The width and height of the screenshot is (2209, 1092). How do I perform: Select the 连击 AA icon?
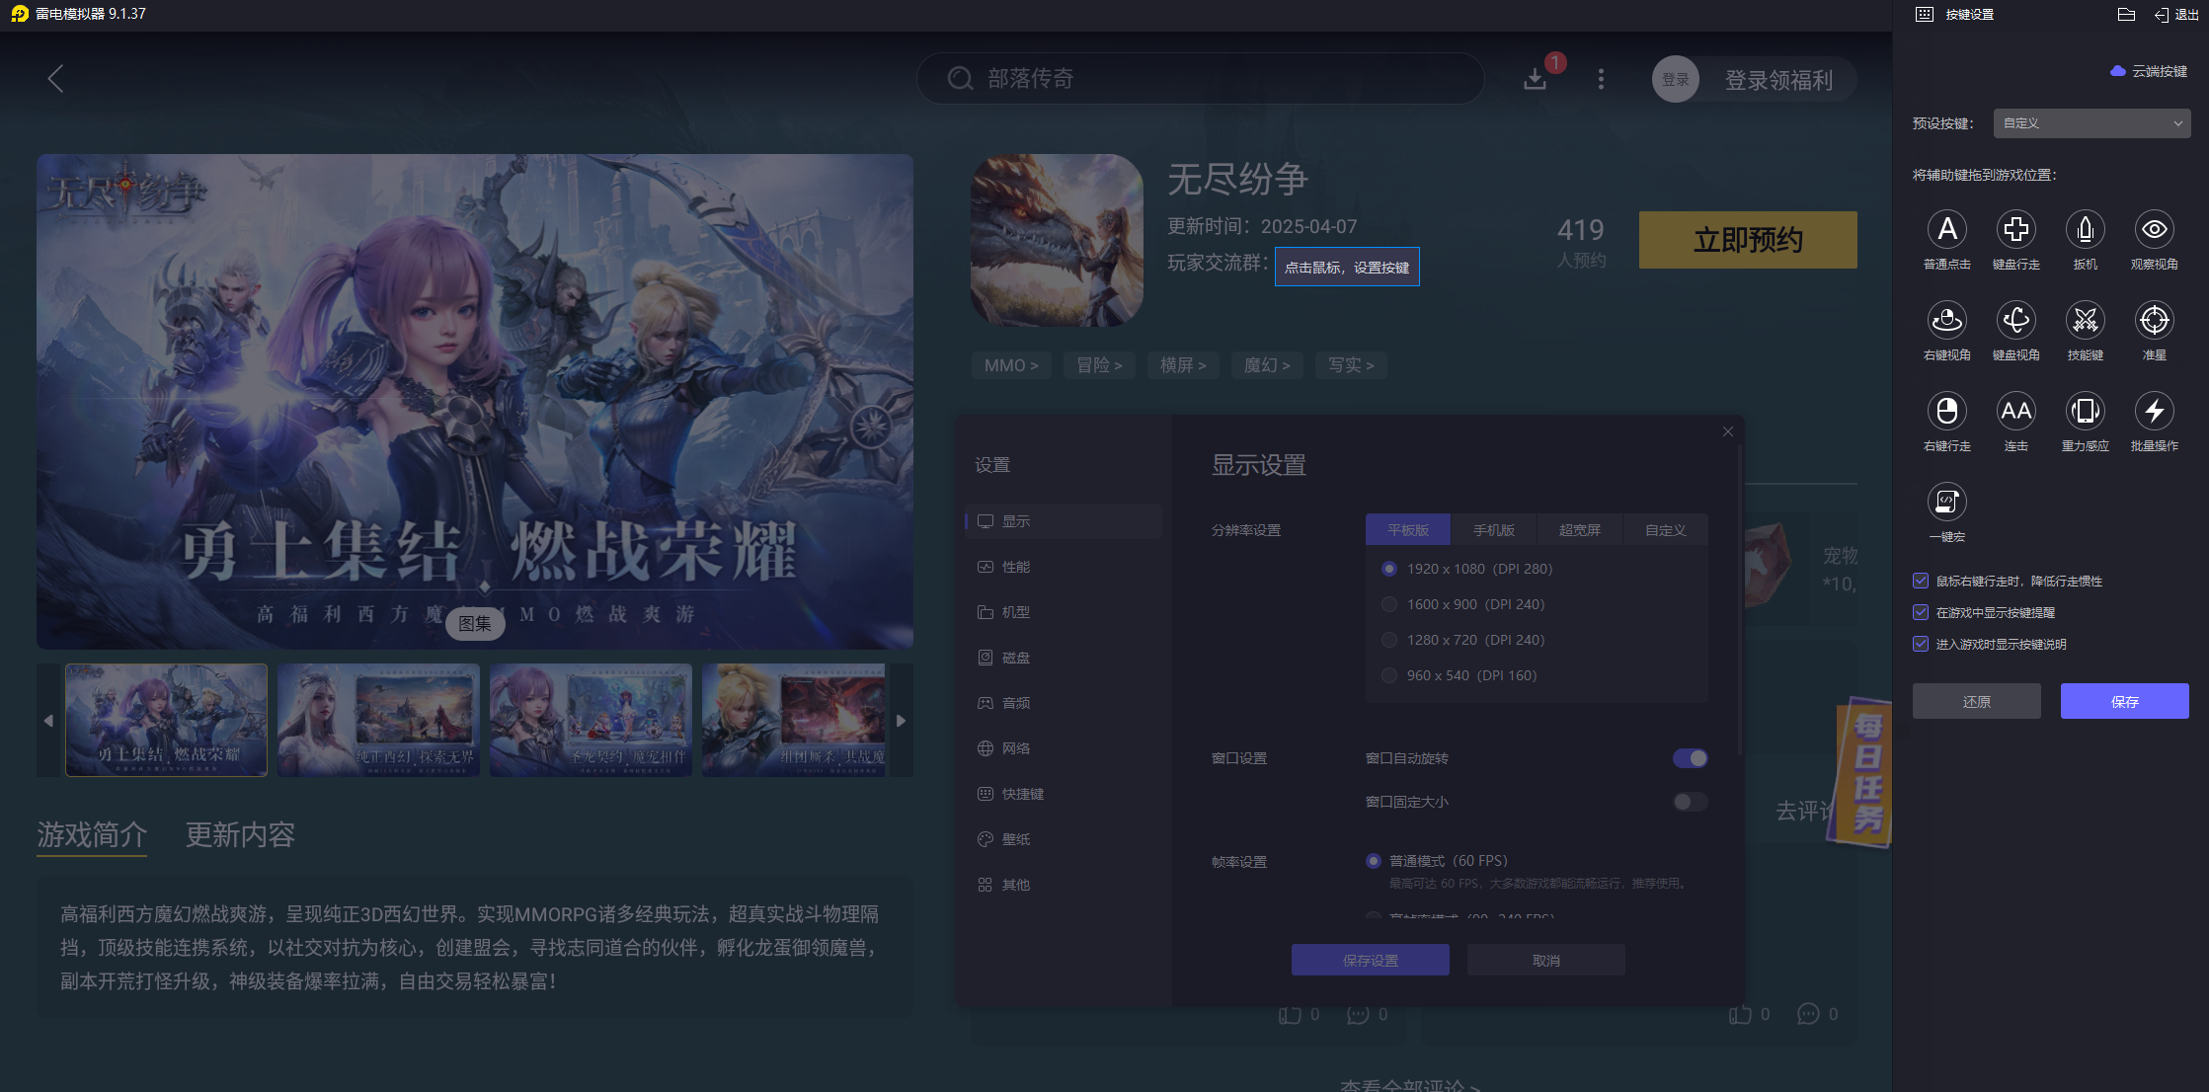coord(2015,411)
